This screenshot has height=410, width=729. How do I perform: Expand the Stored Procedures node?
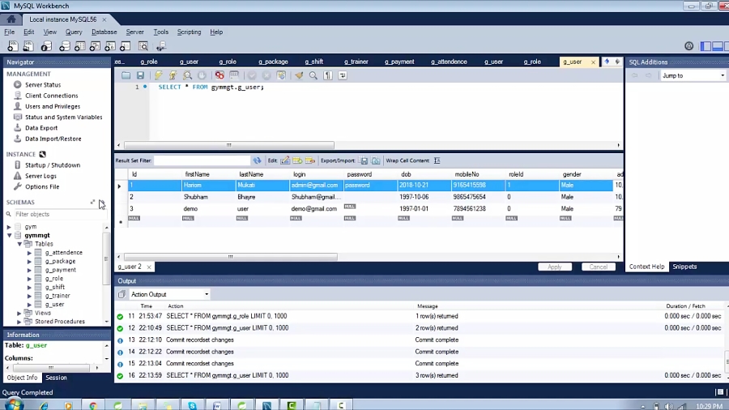(x=19, y=322)
